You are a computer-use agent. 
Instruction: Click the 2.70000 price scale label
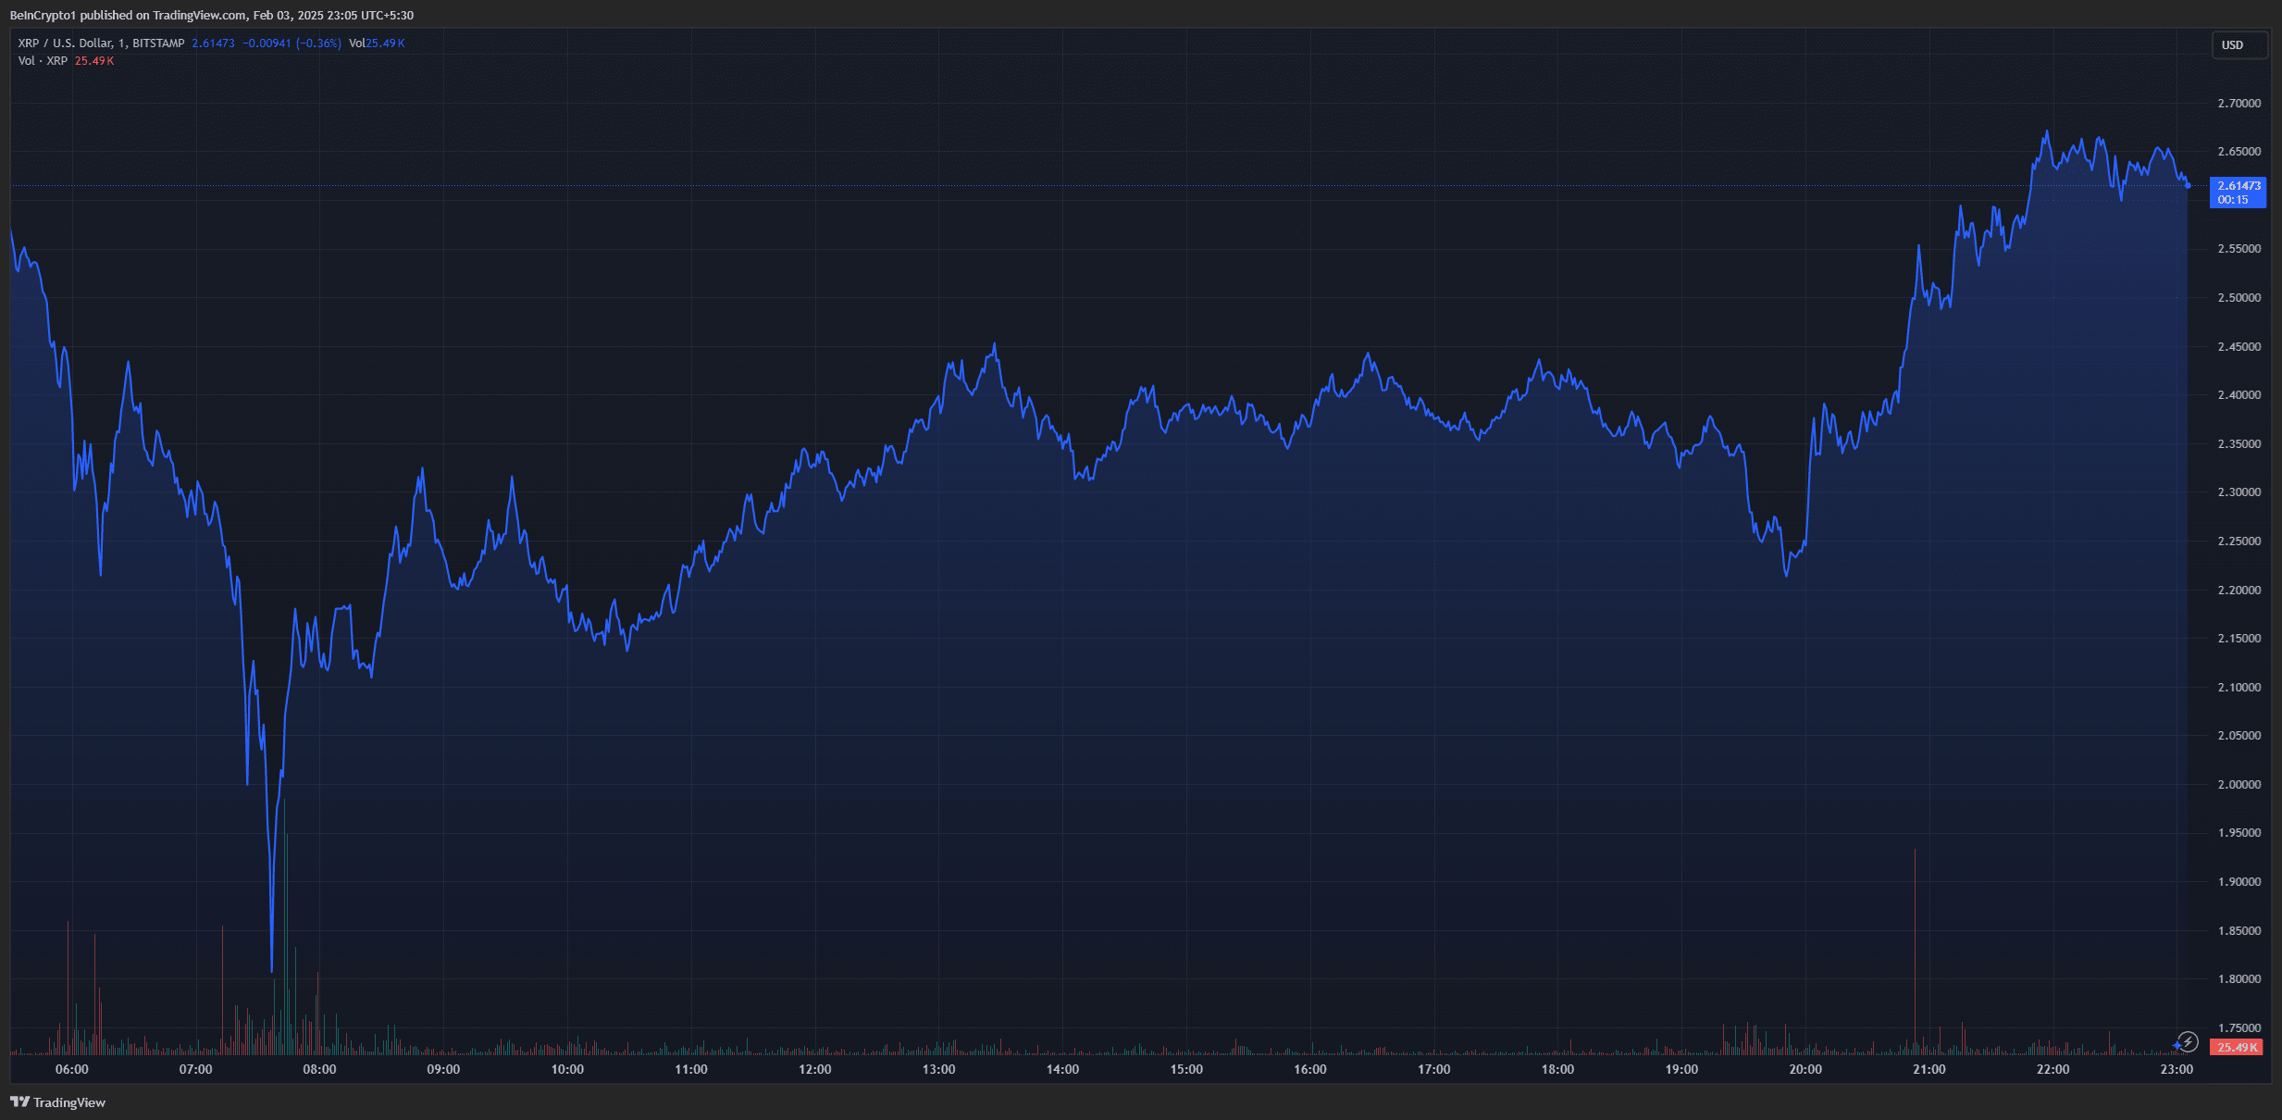[2239, 103]
